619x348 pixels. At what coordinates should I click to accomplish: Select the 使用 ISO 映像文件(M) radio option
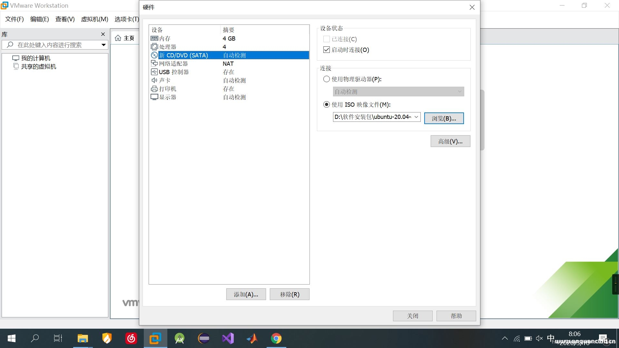pyautogui.click(x=326, y=104)
